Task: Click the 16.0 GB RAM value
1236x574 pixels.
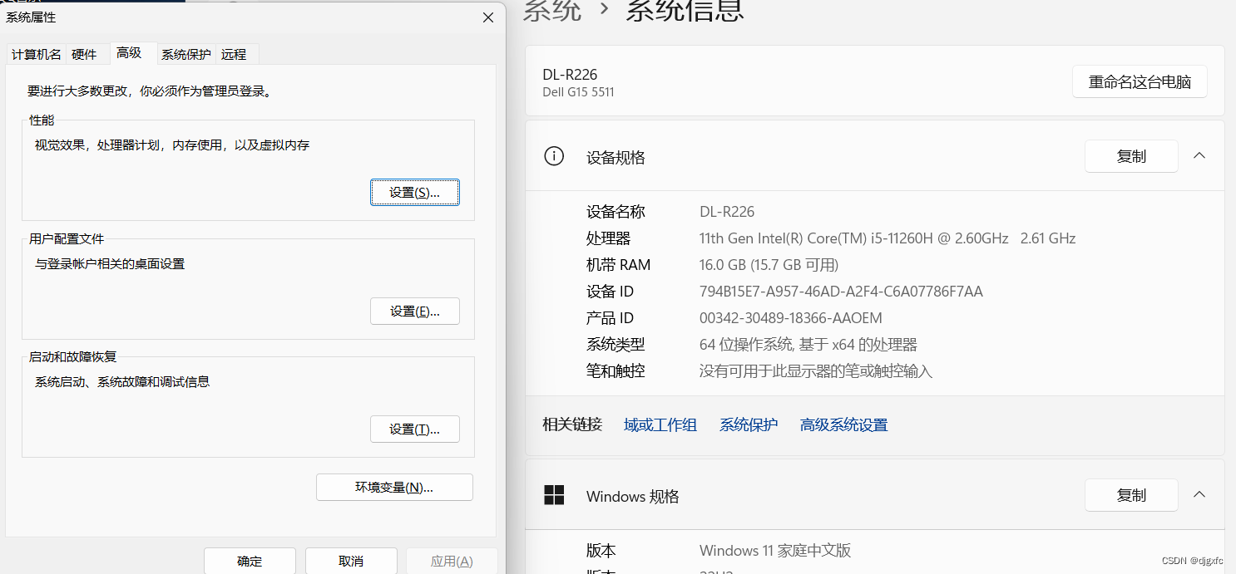Action: pos(769,265)
